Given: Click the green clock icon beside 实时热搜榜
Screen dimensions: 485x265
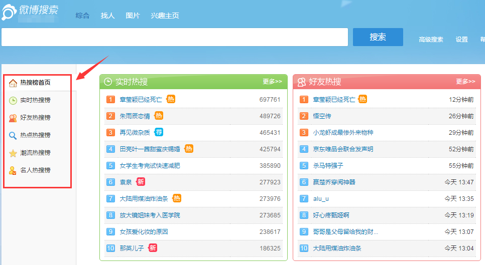Looking at the screenshot, I should pos(13,101).
